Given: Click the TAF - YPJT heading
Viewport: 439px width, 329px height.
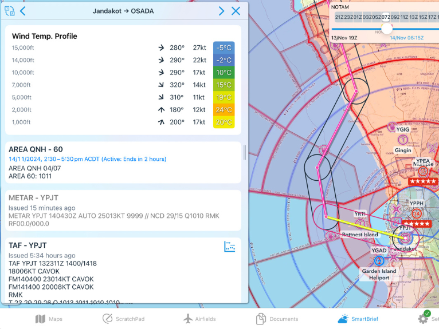Looking at the screenshot, I should 28,245.
